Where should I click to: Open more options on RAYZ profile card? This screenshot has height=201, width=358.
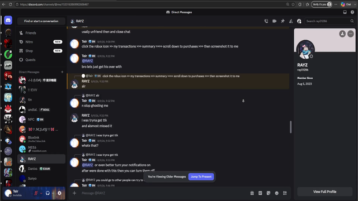pyautogui.click(x=351, y=34)
